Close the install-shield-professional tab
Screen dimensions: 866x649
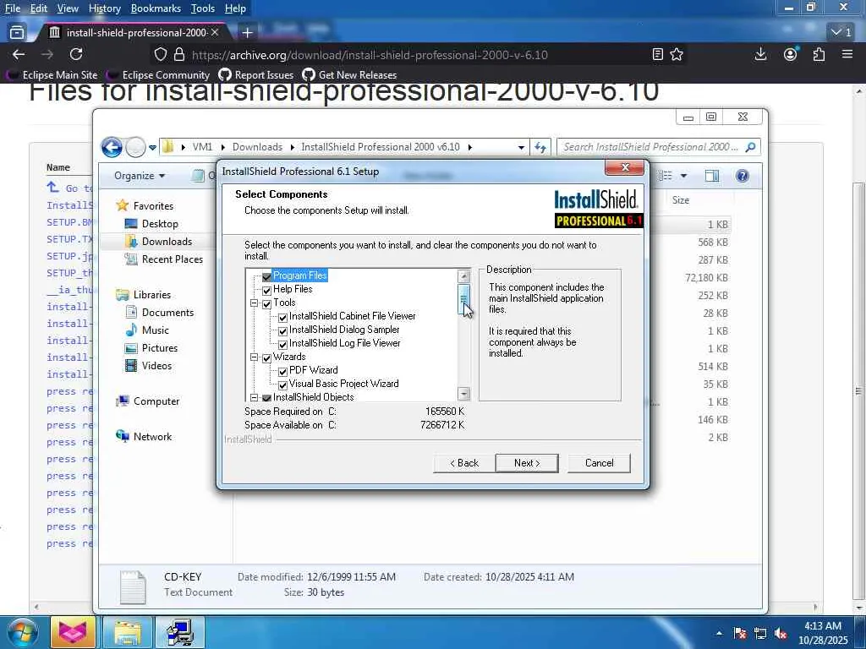coord(215,33)
